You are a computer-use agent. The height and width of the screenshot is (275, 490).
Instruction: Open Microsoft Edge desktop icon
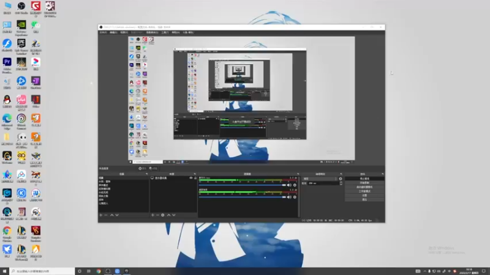(7, 121)
